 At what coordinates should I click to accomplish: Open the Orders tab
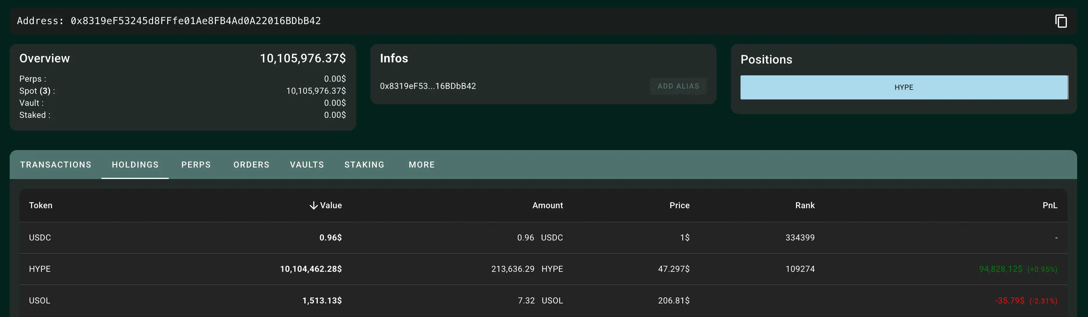251,165
